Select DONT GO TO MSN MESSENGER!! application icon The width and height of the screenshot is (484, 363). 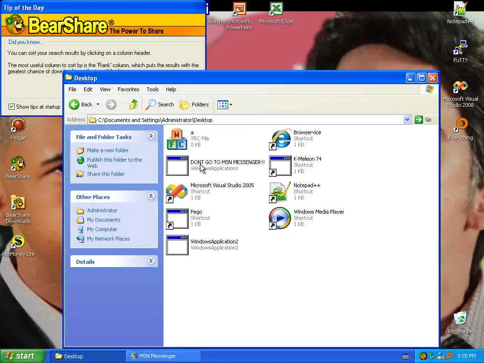(177, 165)
